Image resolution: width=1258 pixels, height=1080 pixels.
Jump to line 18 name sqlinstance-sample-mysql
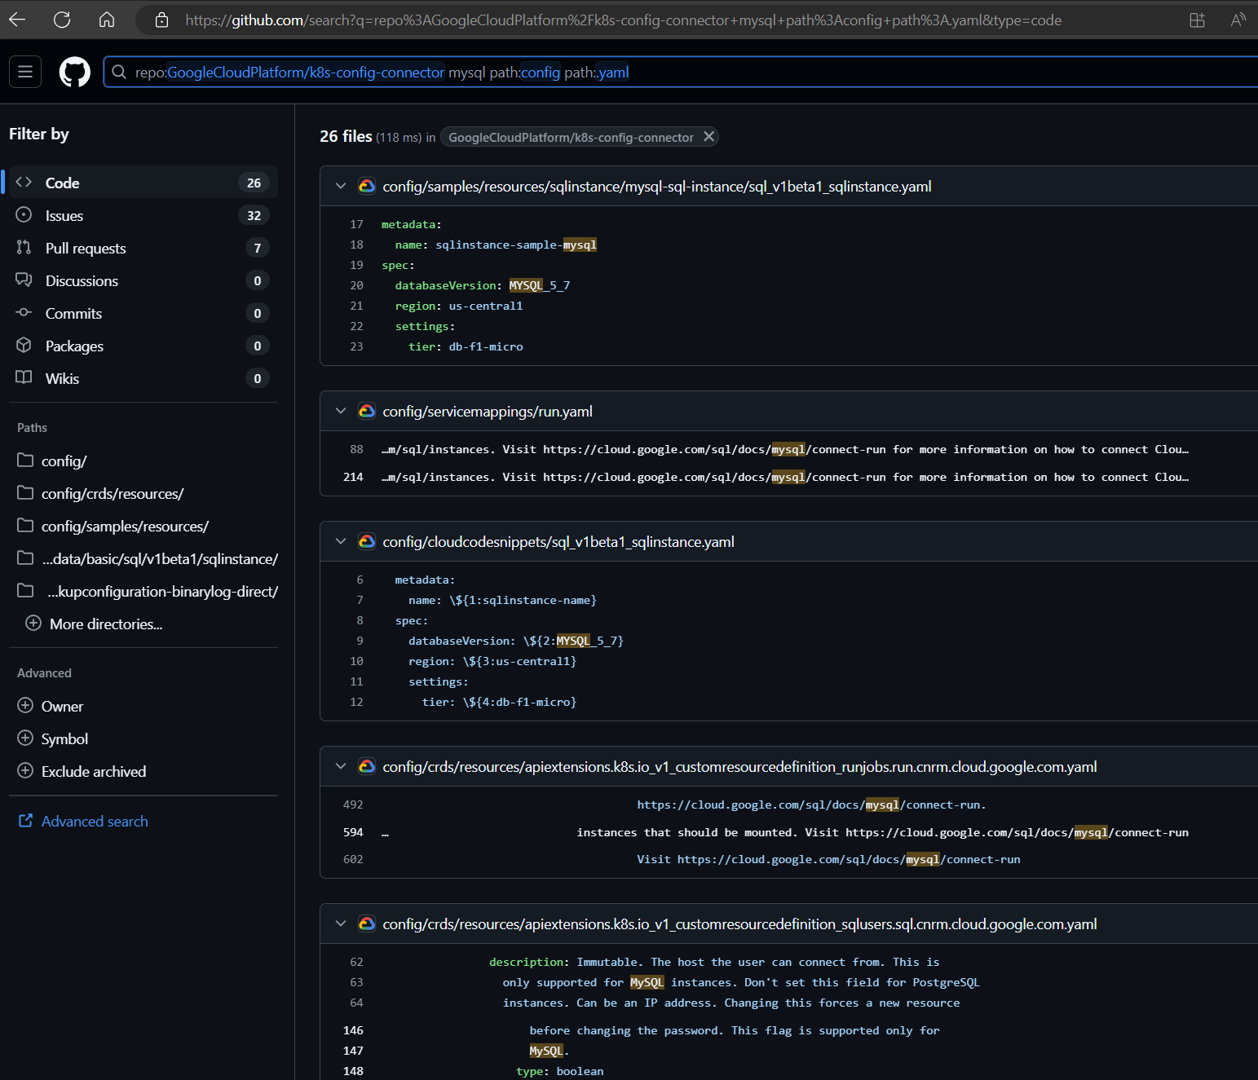[x=356, y=245]
